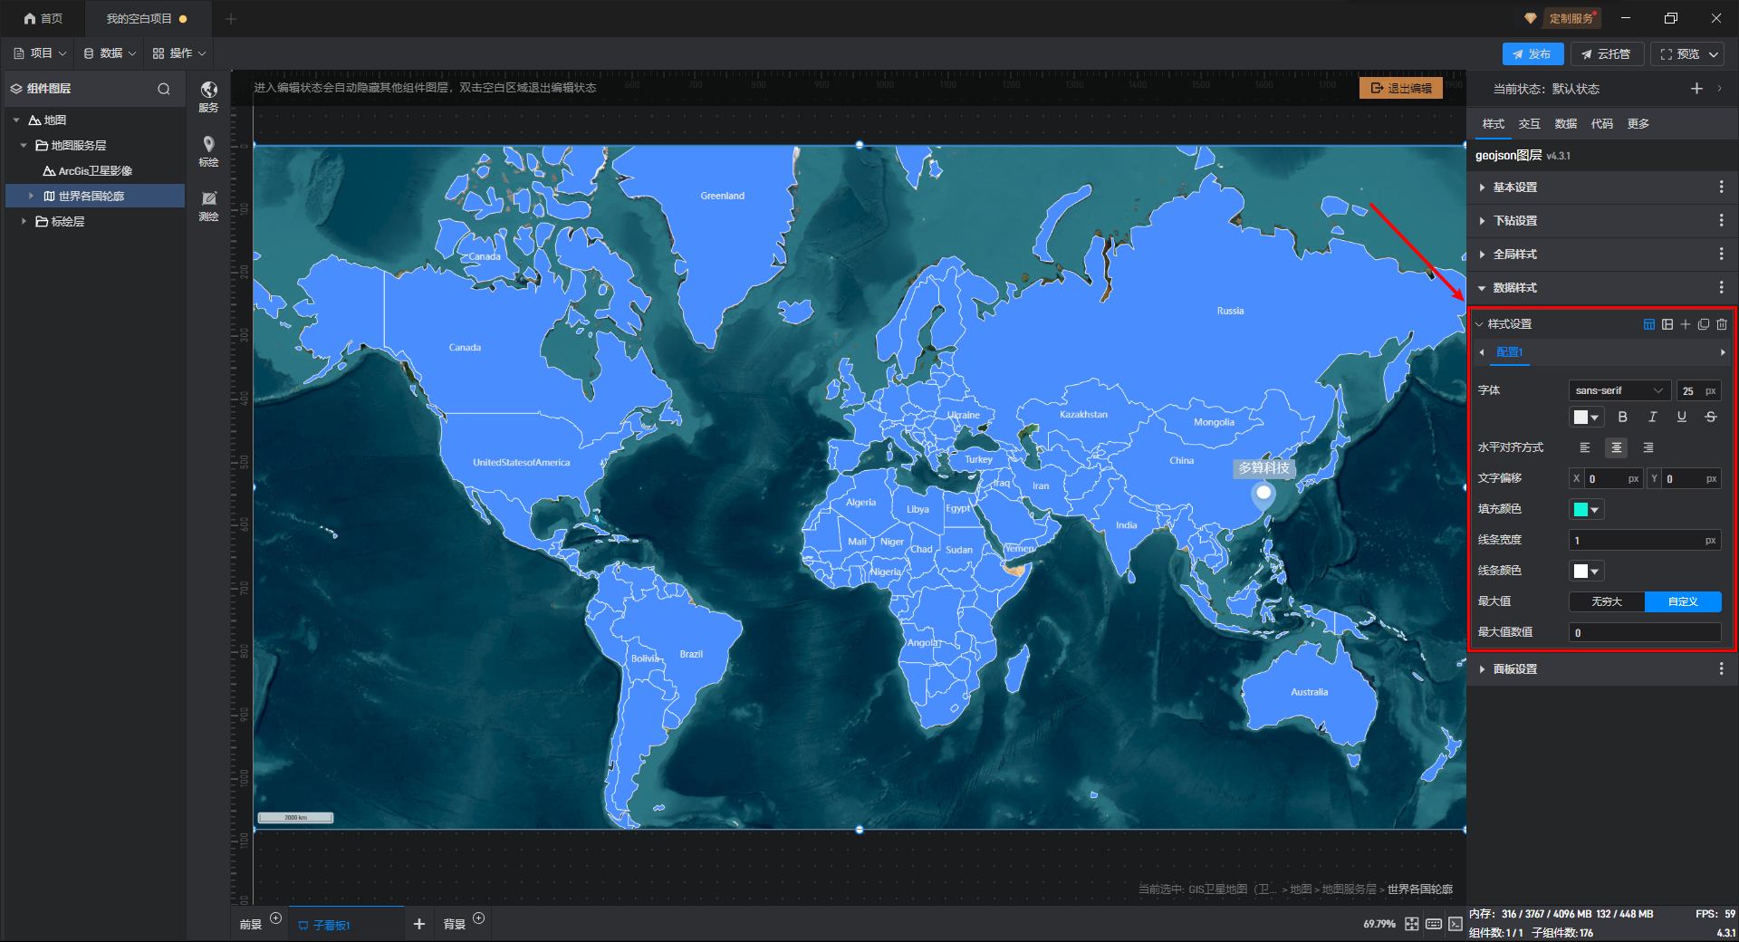This screenshot has height=942, width=1739.
Task: Switch style settings to list layout view
Action: 1667,324
